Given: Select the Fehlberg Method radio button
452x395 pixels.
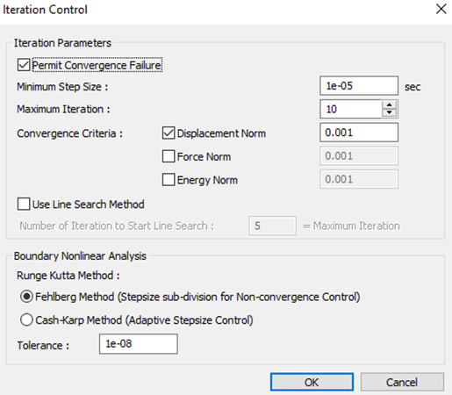Looking at the screenshot, I should point(26,297).
